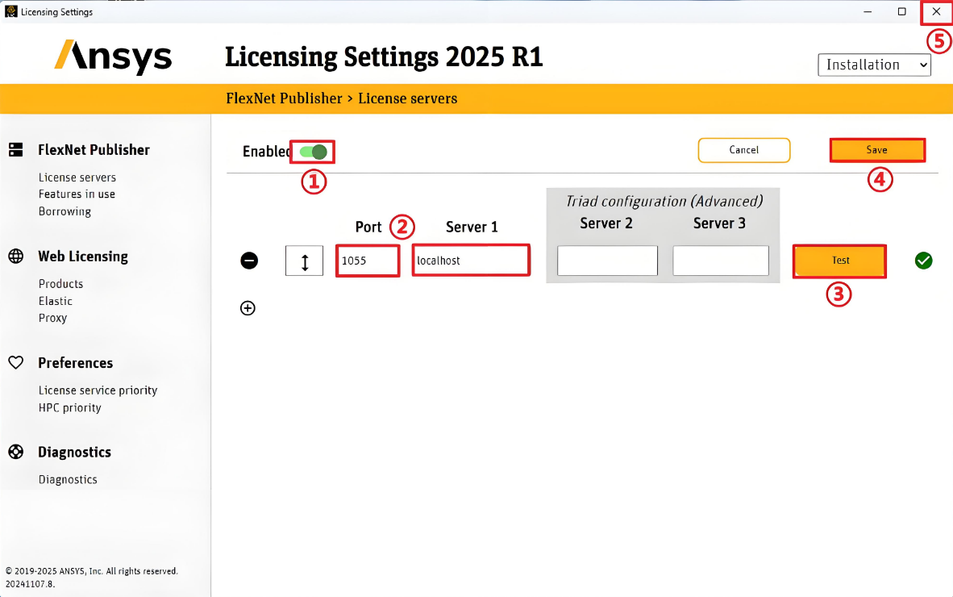The image size is (953, 597).
Task: Open the Diagnostics sub-item page
Action: pyautogui.click(x=68, y=480)
